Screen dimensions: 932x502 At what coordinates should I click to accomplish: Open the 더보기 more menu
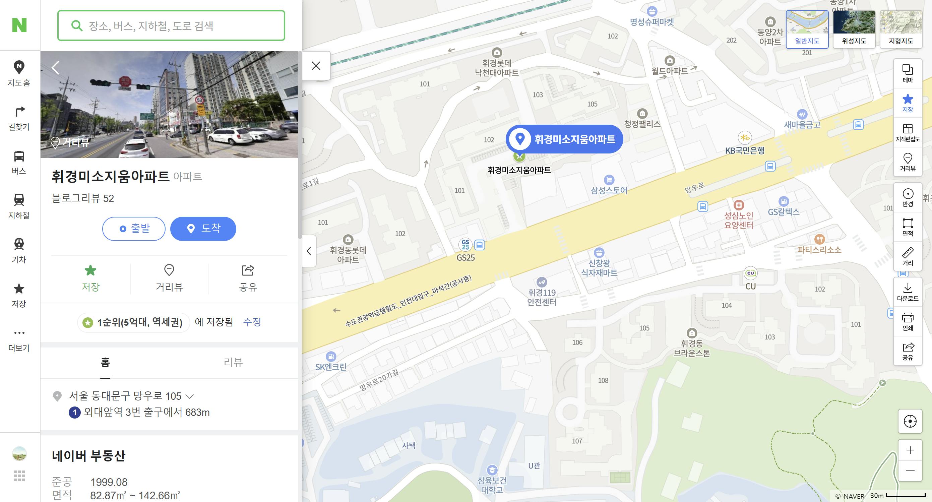tap(19, 339)
